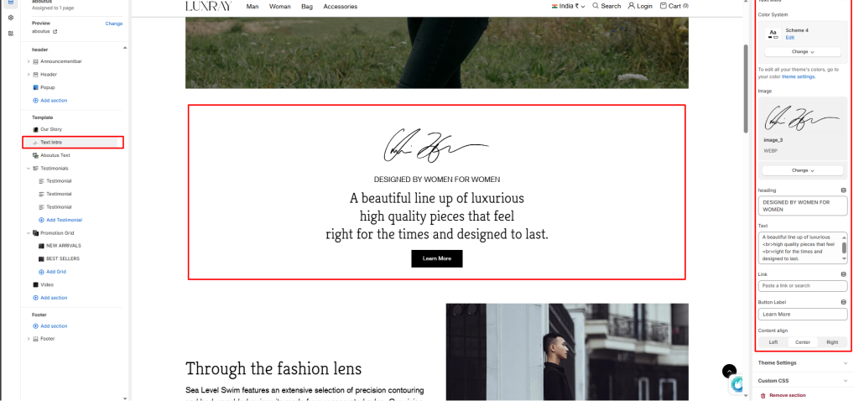Open the theme settings gear icon in left rail
The image size is (859, 401).
click(x=10, y=18)
